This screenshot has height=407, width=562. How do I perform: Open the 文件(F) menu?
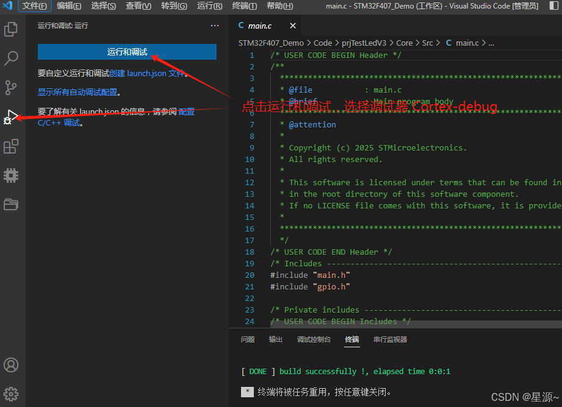pyautogui.click(x=34, y=5)
